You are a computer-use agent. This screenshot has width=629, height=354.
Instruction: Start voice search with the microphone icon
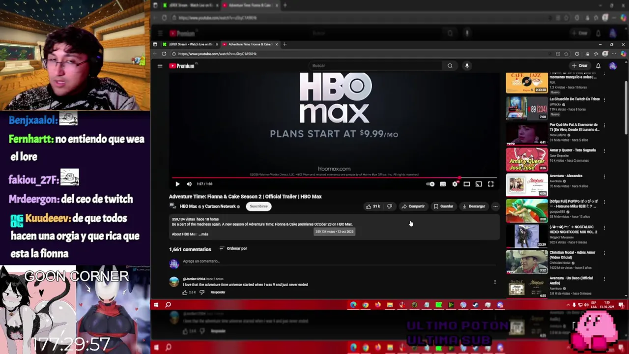coord(467,65)
